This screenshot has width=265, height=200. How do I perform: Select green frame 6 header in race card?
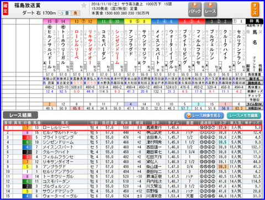(x=110, y=21)
